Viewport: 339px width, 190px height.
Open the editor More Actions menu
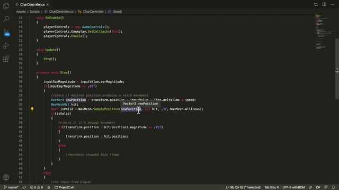coord(332,5)
